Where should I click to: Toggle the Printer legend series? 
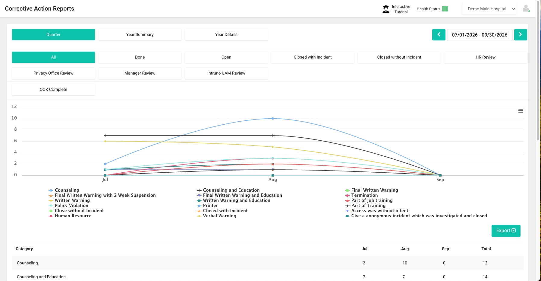[207, 206]
